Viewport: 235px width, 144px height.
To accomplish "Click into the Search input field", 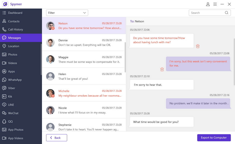I will (x=206, y=13).
